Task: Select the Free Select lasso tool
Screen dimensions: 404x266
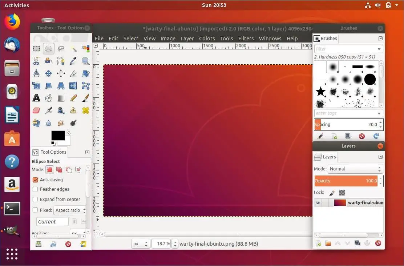Action: pyautogui.click(x=61, y=48)
